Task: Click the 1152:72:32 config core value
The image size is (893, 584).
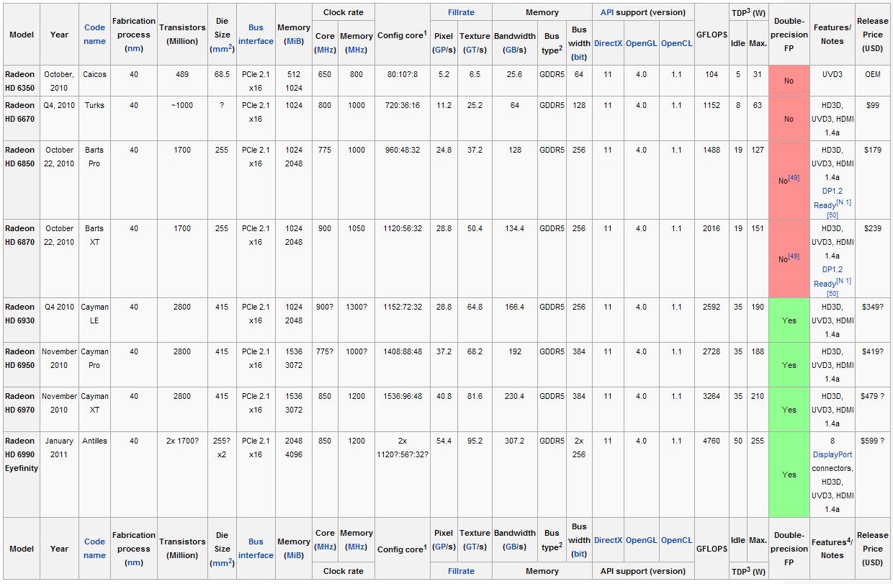Action: coord(402,307)
